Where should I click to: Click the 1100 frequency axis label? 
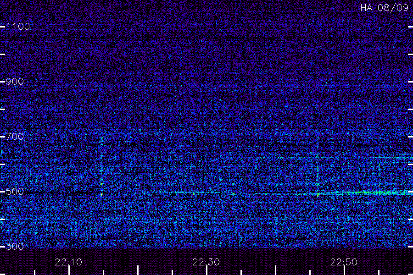click(x=18, y=26)
